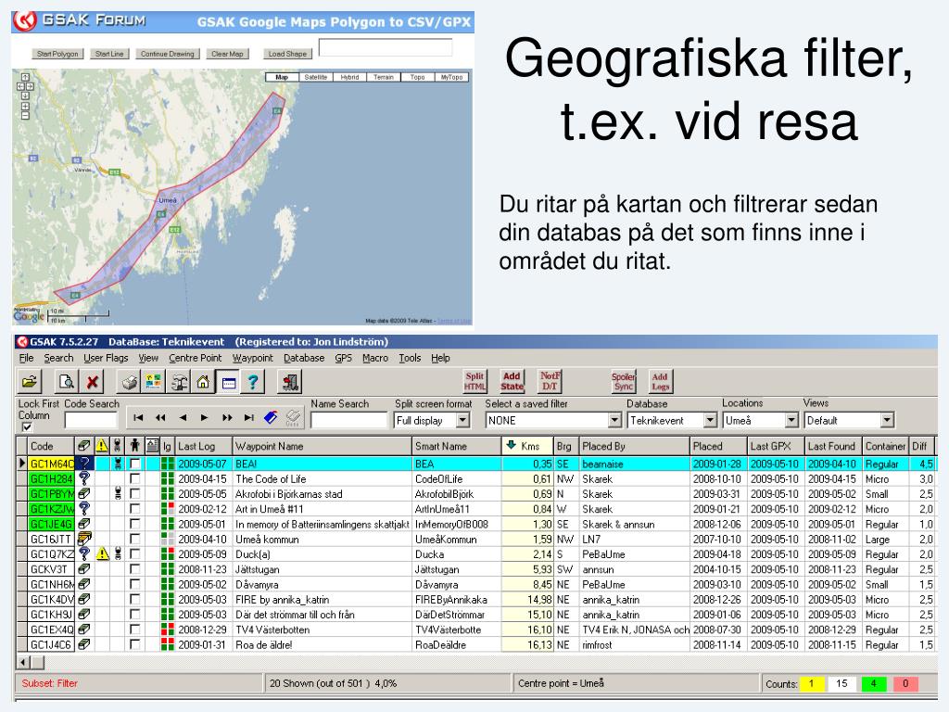Click the blue question mark help icon

253,382
